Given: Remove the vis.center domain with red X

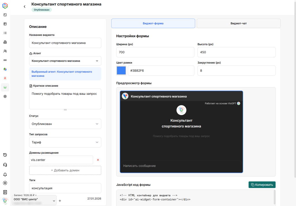Looking at the screenshot, I should [x=98, y=160].
